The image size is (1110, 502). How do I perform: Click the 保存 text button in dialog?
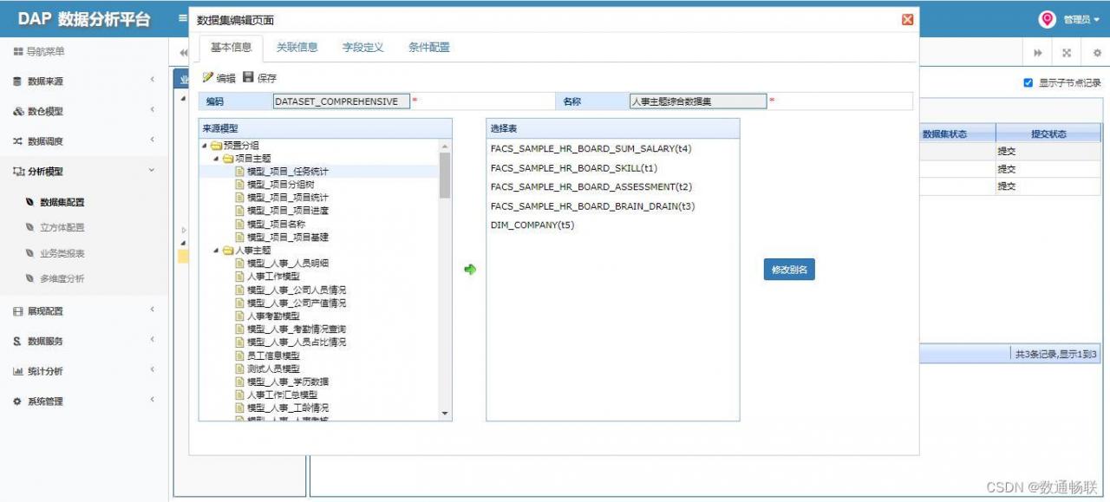click(267, 78)
